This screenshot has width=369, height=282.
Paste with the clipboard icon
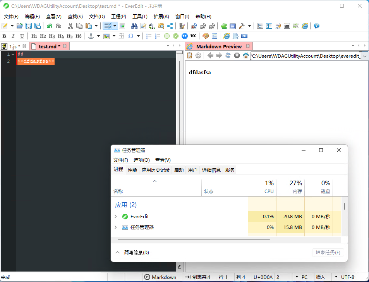[x=89, y=26]
